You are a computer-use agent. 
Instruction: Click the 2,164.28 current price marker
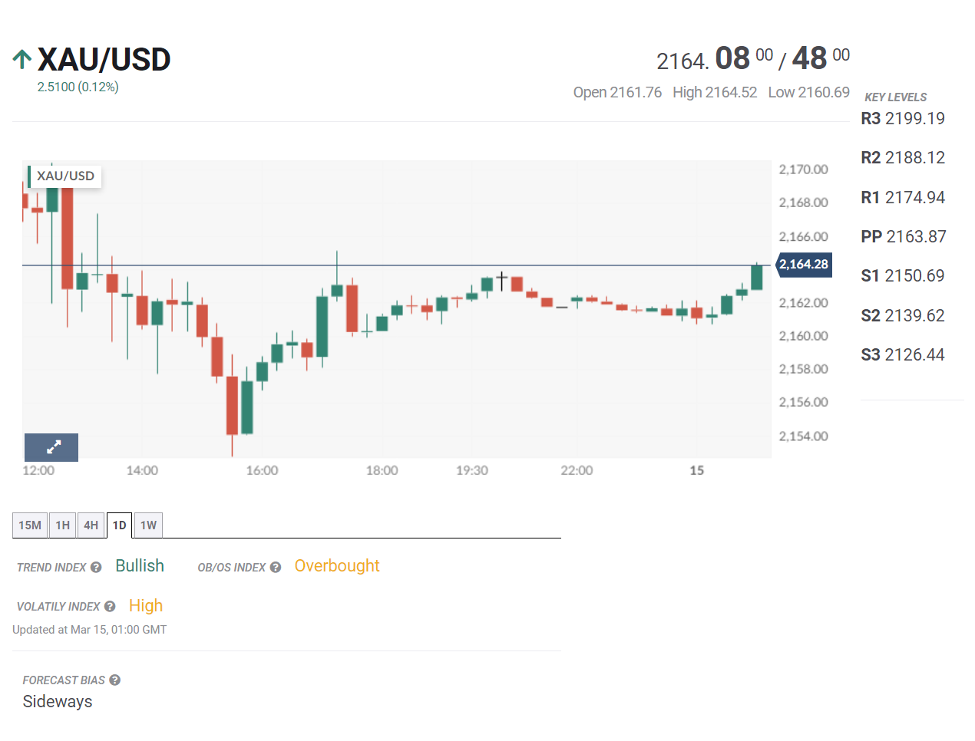click(x=804, y=265)
